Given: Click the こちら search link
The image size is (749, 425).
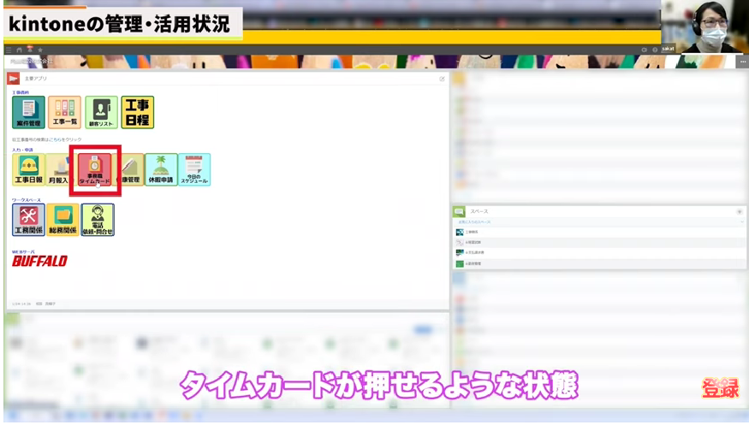Looking at the screenshot, I should pyautogui.click(x=55, y=139).
